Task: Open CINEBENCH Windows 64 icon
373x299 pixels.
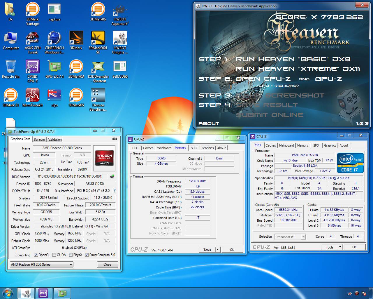Action: click(54, 42)
